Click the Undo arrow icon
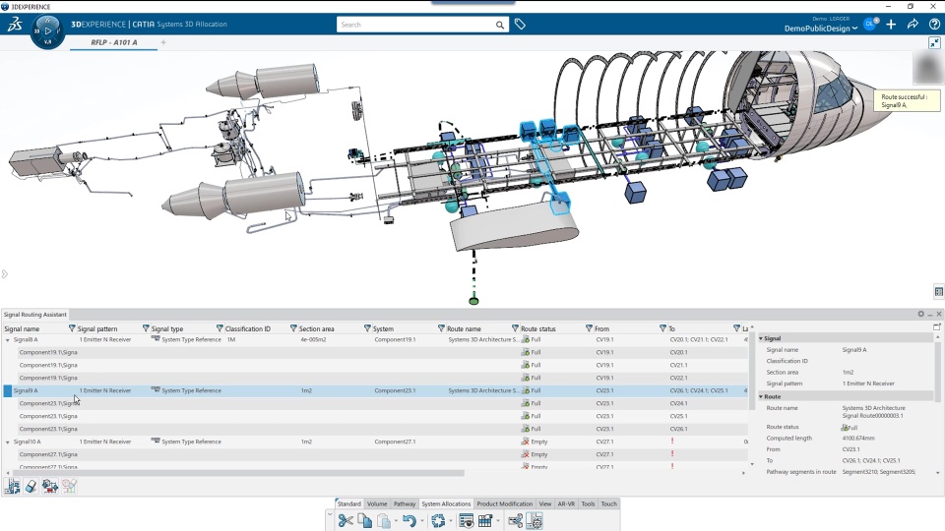The image size is (945, 531). [x=409, y=521]
